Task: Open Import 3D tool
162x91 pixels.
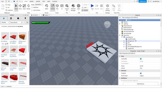Action: [x=67, y=8]
